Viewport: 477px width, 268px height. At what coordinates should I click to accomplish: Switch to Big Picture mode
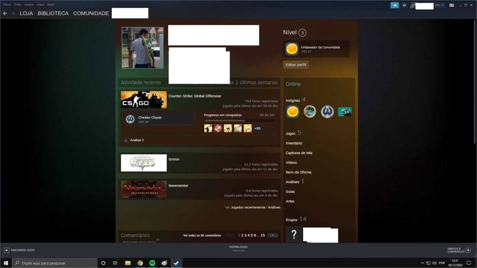click(x=451, y=5)
